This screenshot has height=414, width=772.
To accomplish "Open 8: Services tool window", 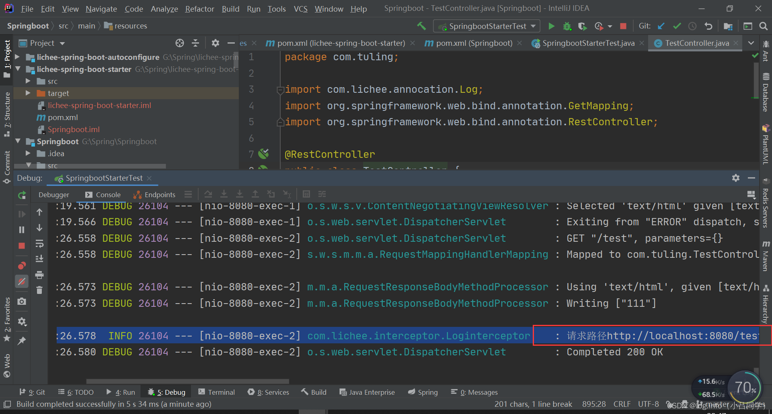I will point(268,392).
